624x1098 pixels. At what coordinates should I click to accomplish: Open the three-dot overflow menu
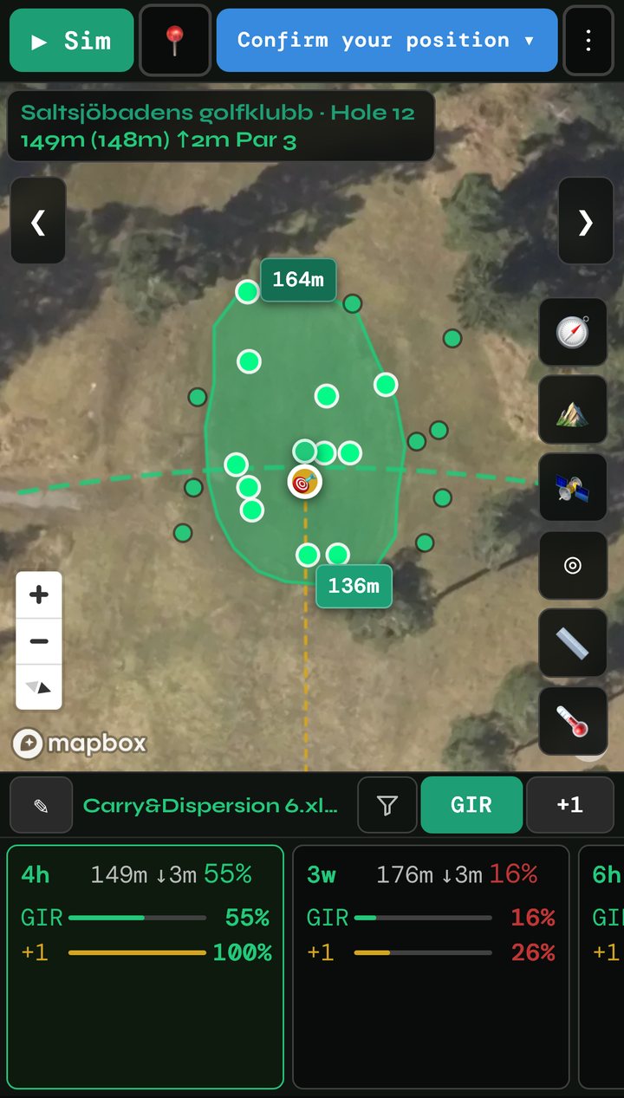coord(588,41)
